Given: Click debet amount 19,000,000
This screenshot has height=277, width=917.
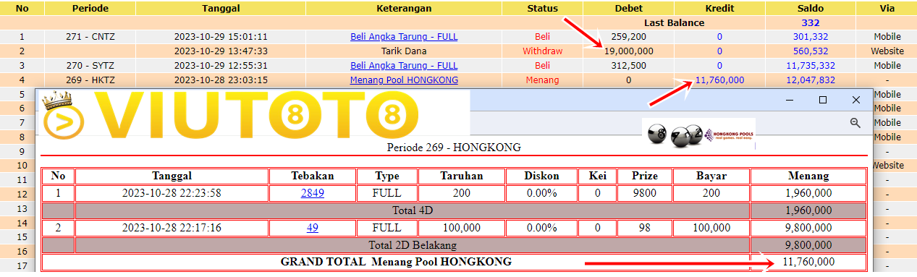Looking at the screenshot, I should click(629, 51).
